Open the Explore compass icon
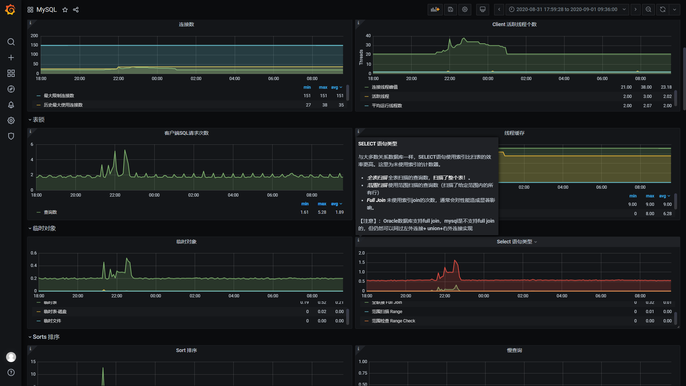 pyautogui.click(x=11, y=89)
